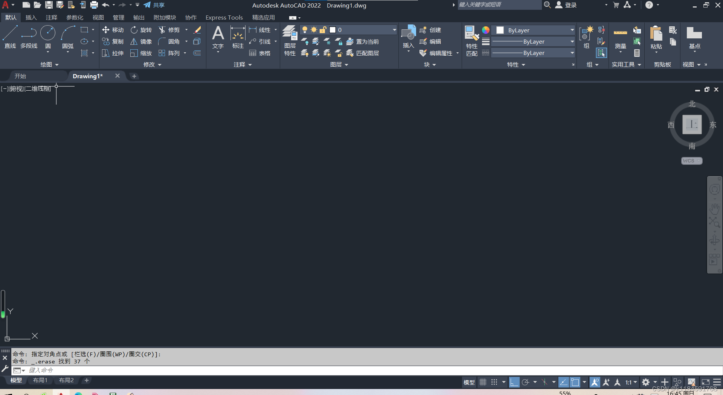Select the Line (直线) drawing tool

[x=10, y=36]
